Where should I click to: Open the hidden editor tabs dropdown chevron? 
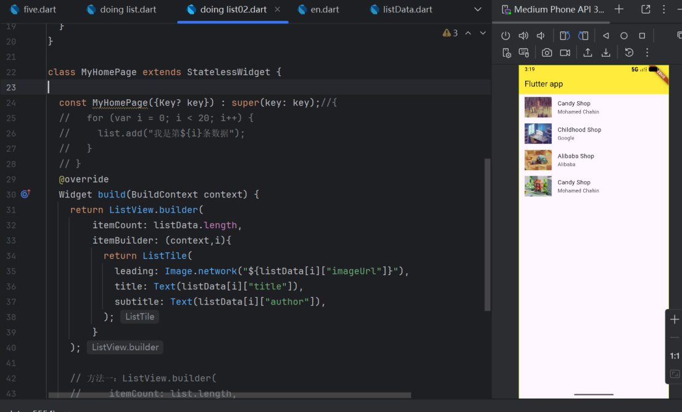pyautogui.click(x=478, y=9)
